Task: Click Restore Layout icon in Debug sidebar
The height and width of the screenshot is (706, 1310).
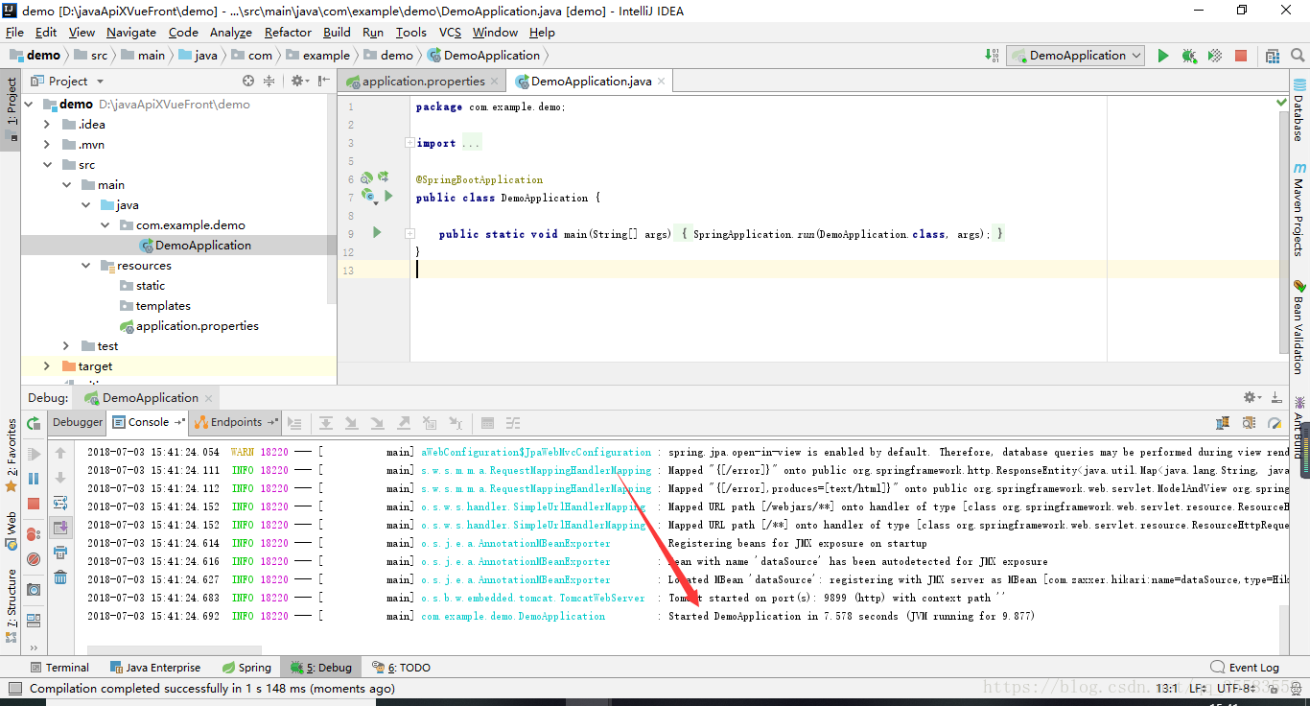Action: point(34,621)
